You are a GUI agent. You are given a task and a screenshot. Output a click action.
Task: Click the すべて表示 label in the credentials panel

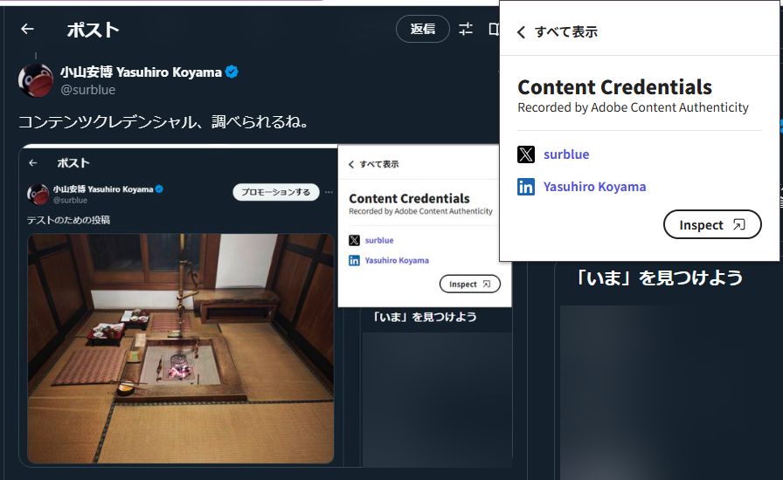pos(565,32)
